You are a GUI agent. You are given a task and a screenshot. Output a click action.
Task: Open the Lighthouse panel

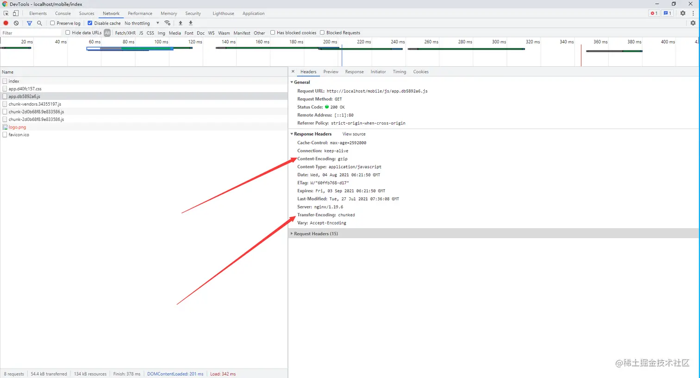click(x=223, y=13)
